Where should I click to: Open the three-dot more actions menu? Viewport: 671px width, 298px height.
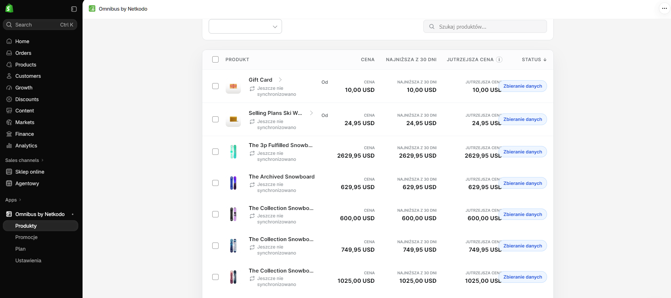pos(664,8)
